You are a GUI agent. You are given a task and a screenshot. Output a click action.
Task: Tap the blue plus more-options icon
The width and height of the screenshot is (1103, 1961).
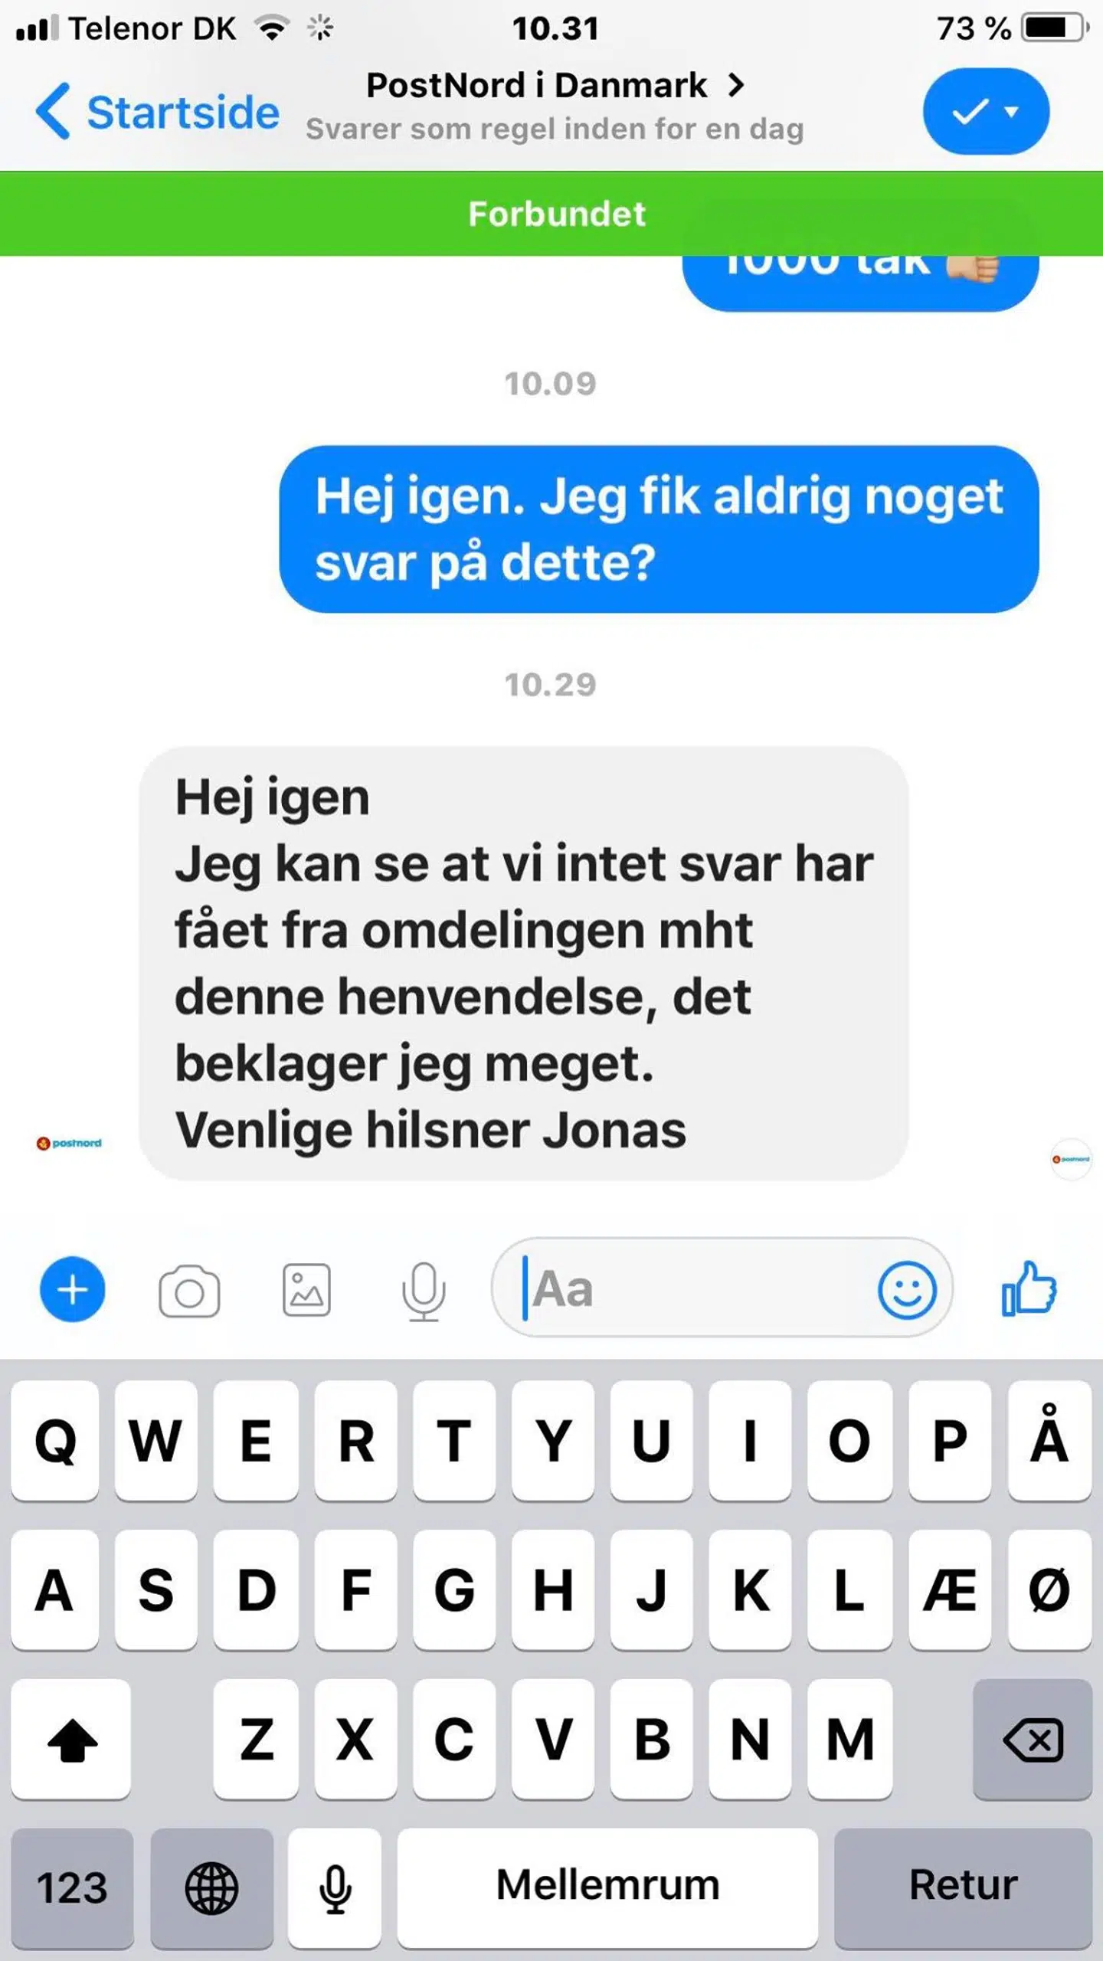coord(73,1290)
